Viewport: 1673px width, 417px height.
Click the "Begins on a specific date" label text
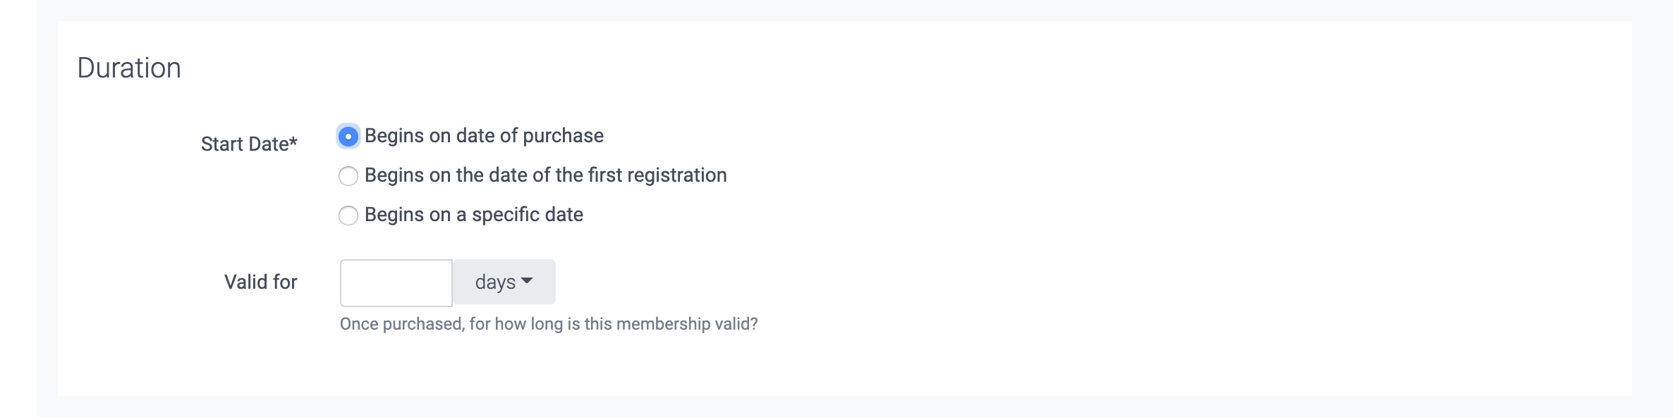(473, 215)
